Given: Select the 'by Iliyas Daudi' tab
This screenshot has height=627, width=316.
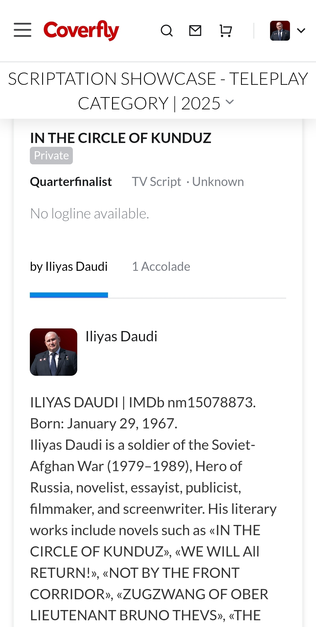Looking at the screenshot, I should (69, 266).
